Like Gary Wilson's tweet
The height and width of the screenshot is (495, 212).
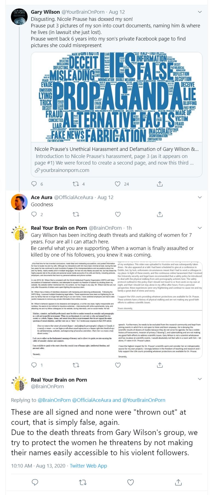tap(117, 184)
